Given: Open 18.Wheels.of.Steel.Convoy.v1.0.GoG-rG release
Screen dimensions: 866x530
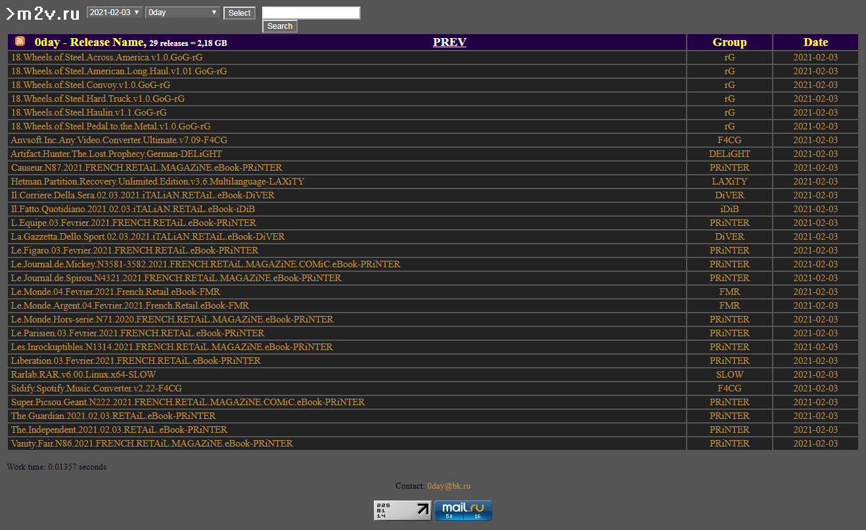Looking at the screenshot, I should coord(91,85).
